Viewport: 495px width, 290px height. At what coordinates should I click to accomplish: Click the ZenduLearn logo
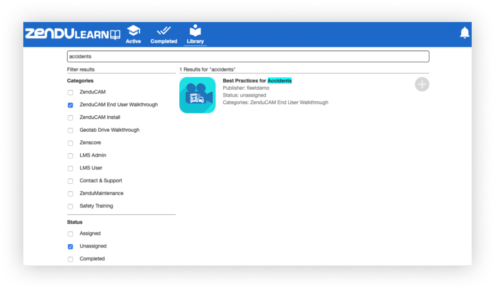tap(73, 34)
